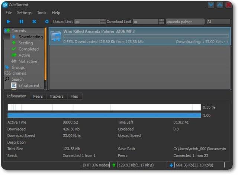Viewport: 238px width, 175px height.
Task: Open the File menu
Action: tap(9, 13)
